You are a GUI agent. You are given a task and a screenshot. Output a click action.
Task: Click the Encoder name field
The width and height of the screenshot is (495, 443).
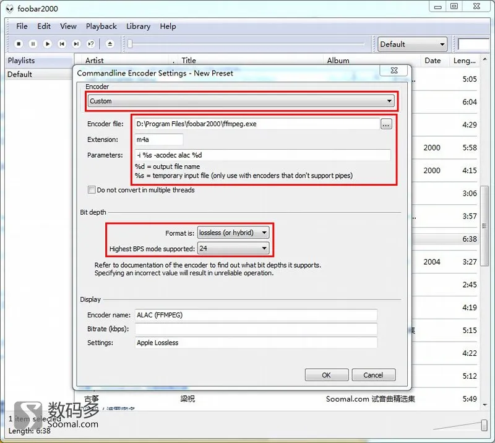click(x=256, y=315)
